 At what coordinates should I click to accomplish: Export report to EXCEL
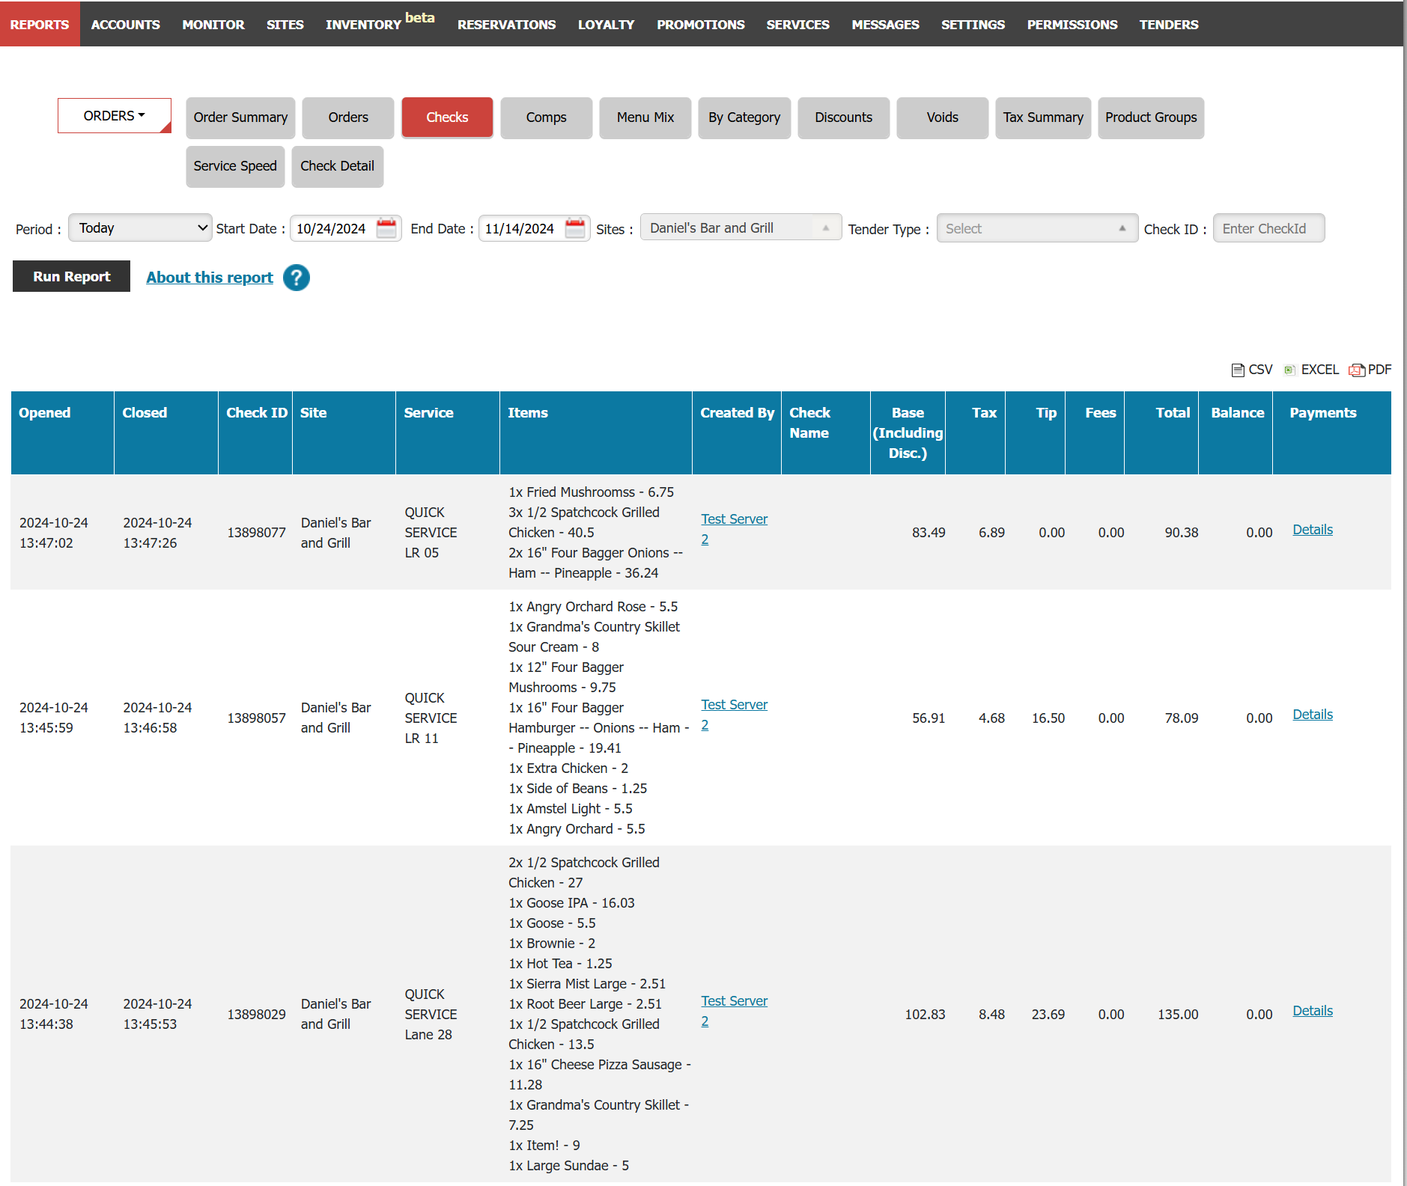[1311, 370]
